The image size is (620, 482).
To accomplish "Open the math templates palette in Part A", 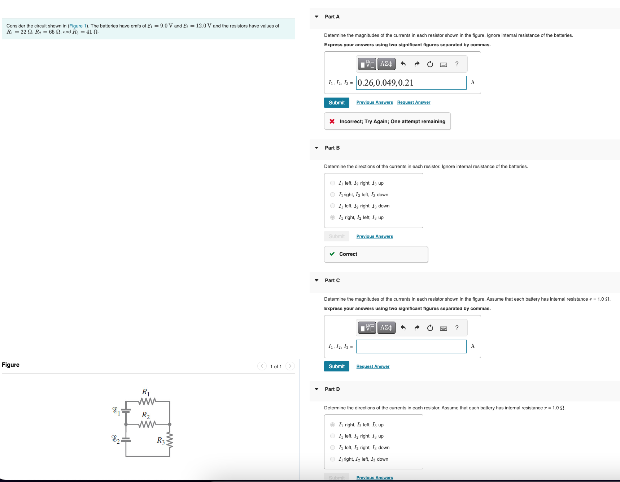I will pos(366,64).
